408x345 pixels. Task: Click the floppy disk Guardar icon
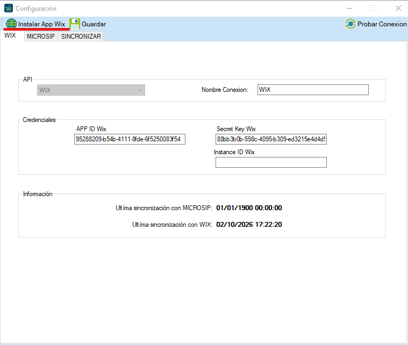click(x=75, y=24)
